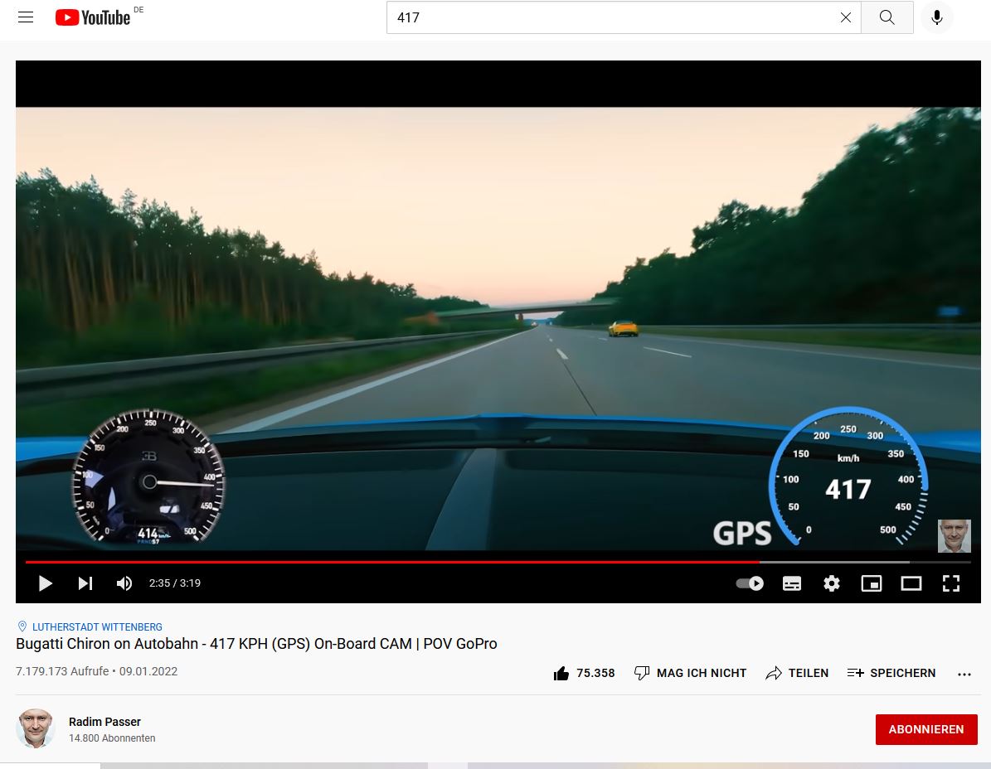Toggle the autoplay switch

tap(750, 583)
